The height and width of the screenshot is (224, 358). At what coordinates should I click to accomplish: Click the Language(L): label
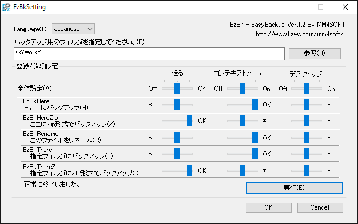(x=31, y=29)
